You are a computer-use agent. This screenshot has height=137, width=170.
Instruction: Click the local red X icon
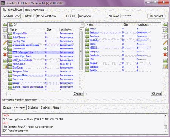coord(5,54)
